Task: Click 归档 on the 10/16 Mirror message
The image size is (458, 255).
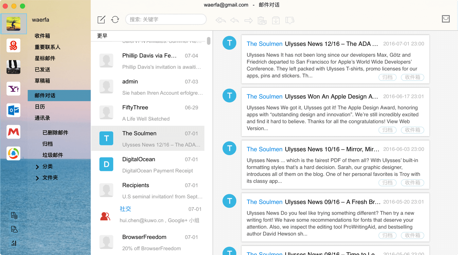Action: (x=388, y=183)
